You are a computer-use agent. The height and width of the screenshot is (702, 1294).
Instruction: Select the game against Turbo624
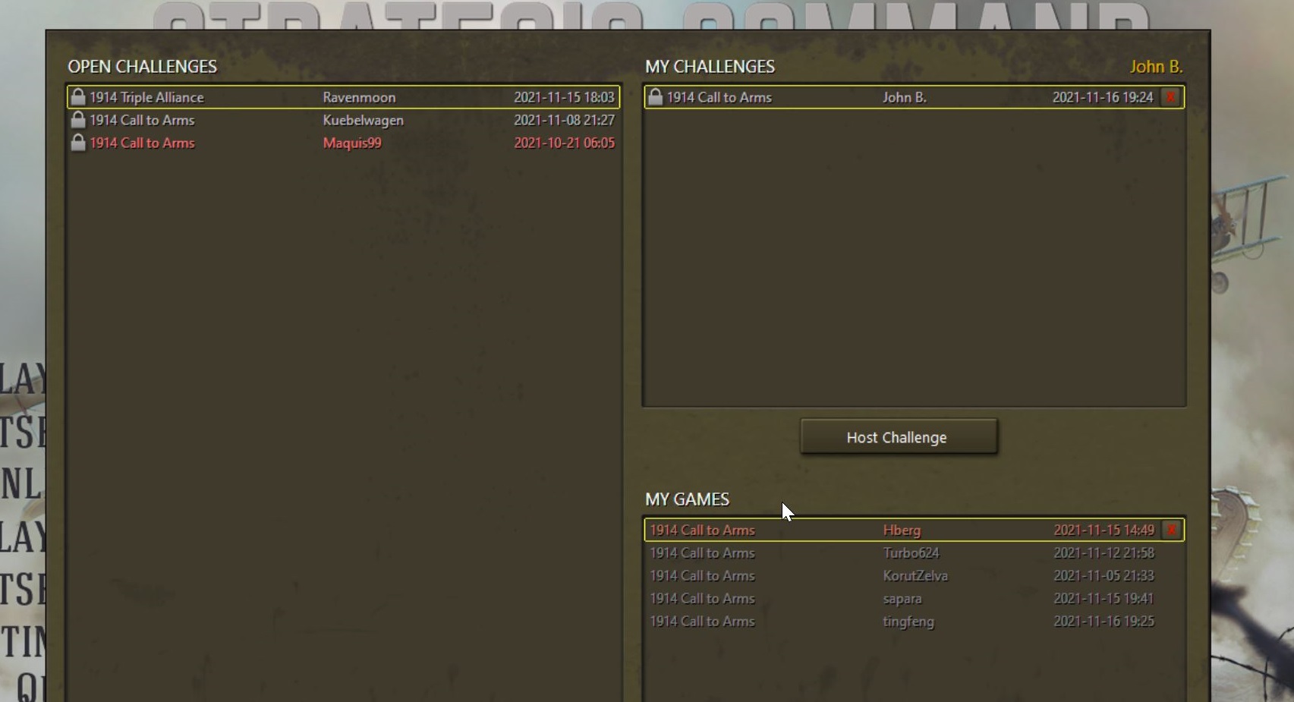(914, 552)
